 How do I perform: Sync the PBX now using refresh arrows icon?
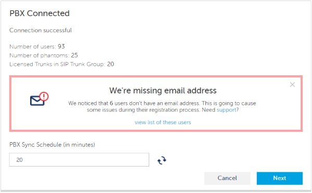162,160
